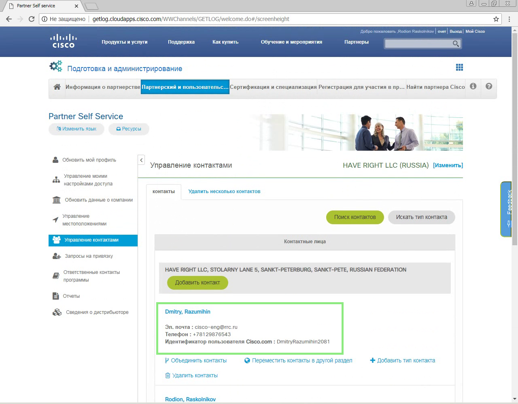Open Партнеры in the header
Viewport: 518px width, 404px height.
(357, 42)
